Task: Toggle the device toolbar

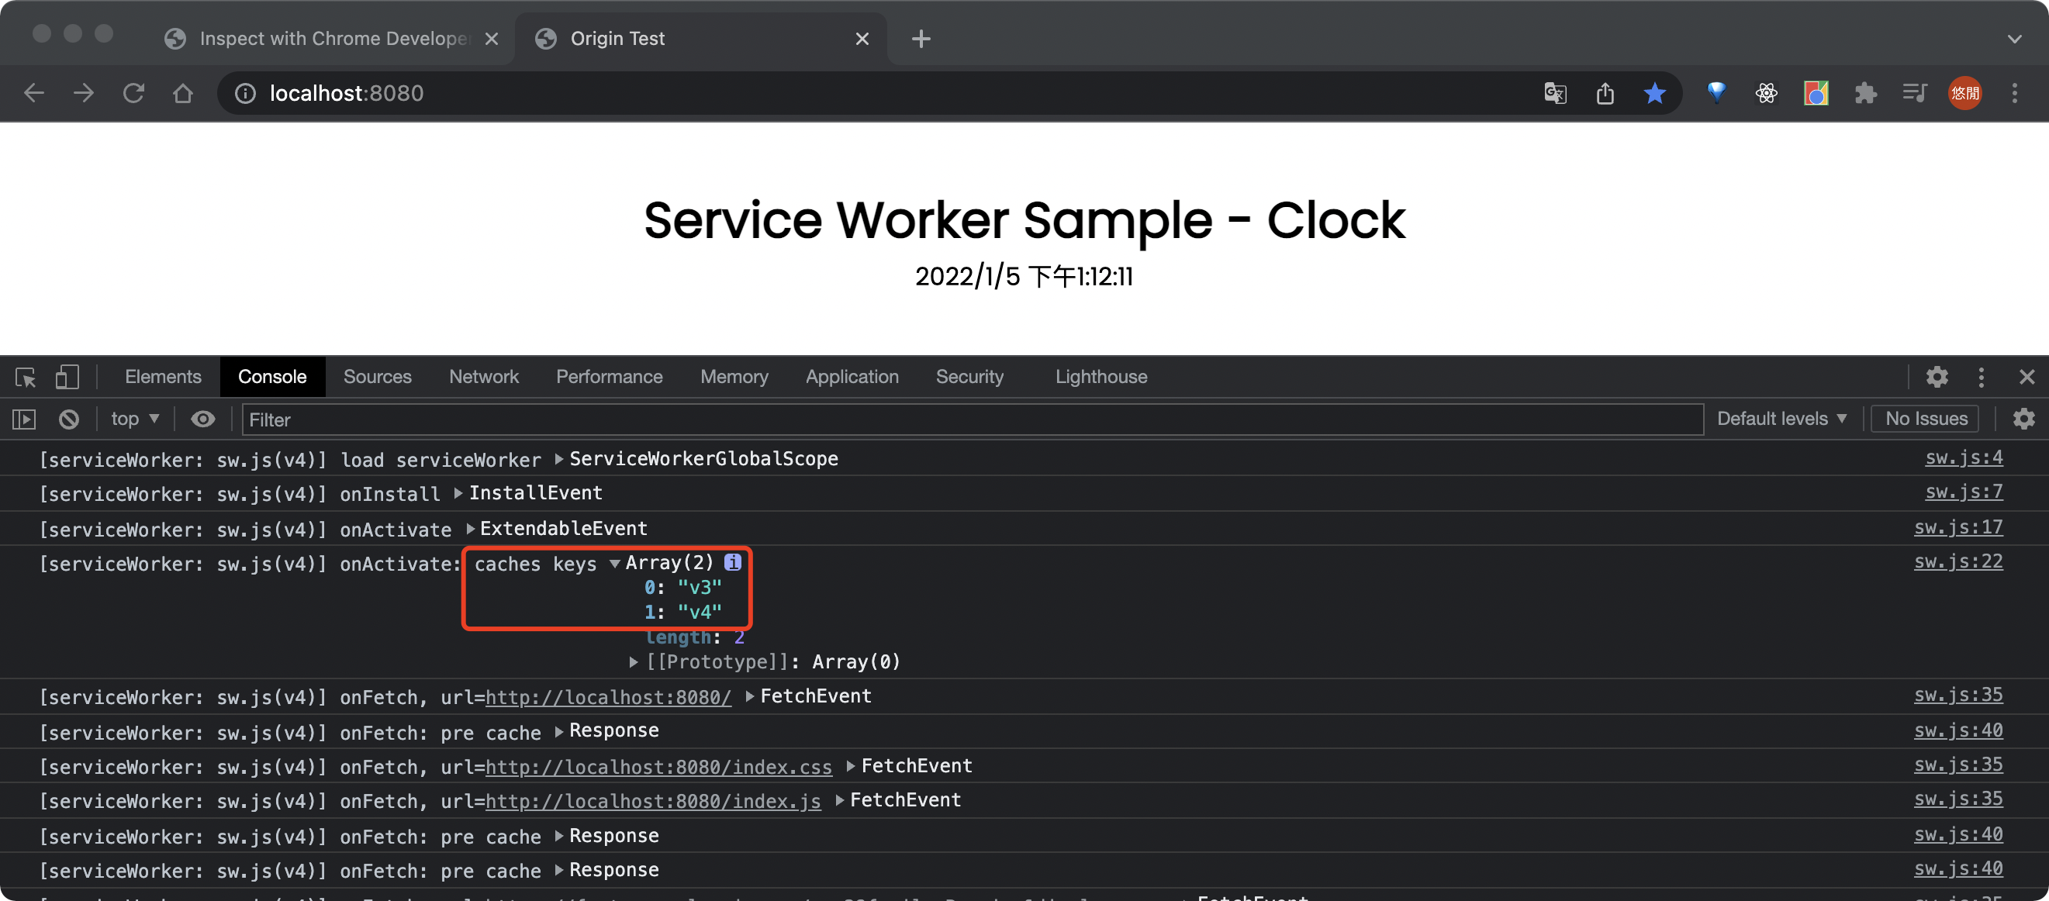Action: (67, 376)
